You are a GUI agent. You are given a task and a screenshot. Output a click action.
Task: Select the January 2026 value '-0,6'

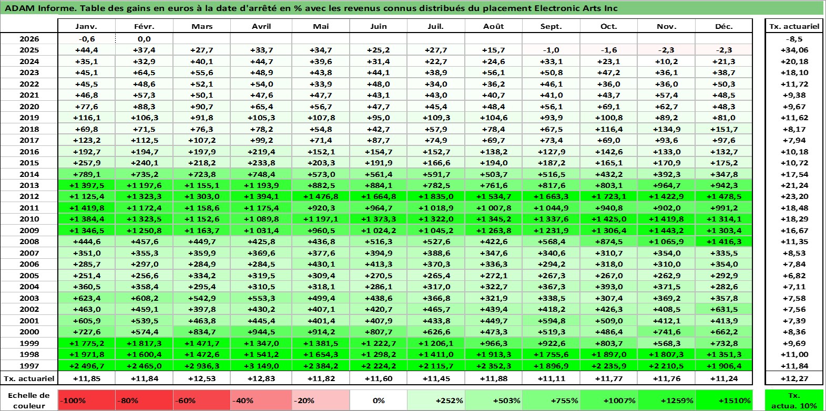(86, 39)
